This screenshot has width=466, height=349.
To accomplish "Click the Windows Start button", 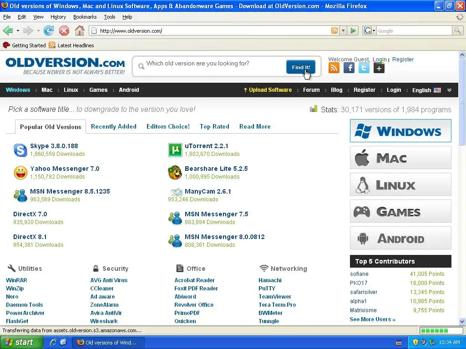I will tap(22, 342).
